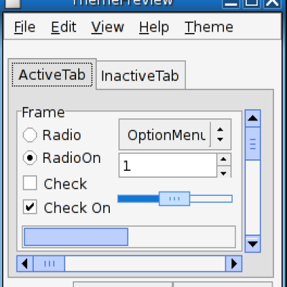Click the progress bar in the Frame
Image resolution: width=287 pixels, height=287 pixels.
(x=128, y=237)
